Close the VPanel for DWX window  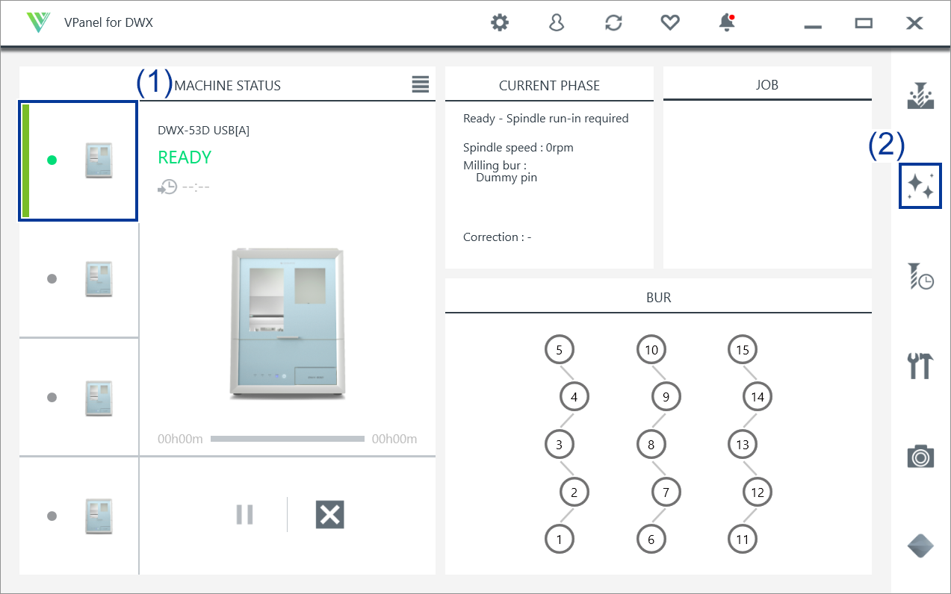tap(914, 23)
